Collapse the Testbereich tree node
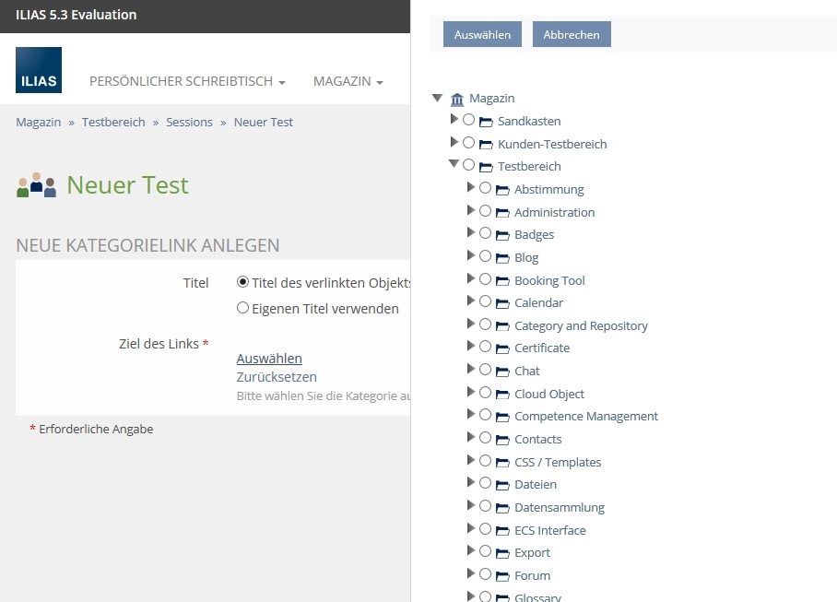The image size is (837, 602). [x=454, y=164]
